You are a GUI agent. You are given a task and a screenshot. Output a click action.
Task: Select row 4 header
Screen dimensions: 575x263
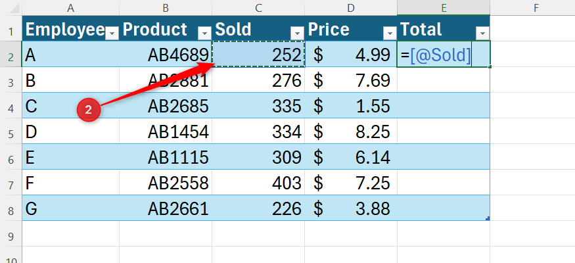click(11, 106)
